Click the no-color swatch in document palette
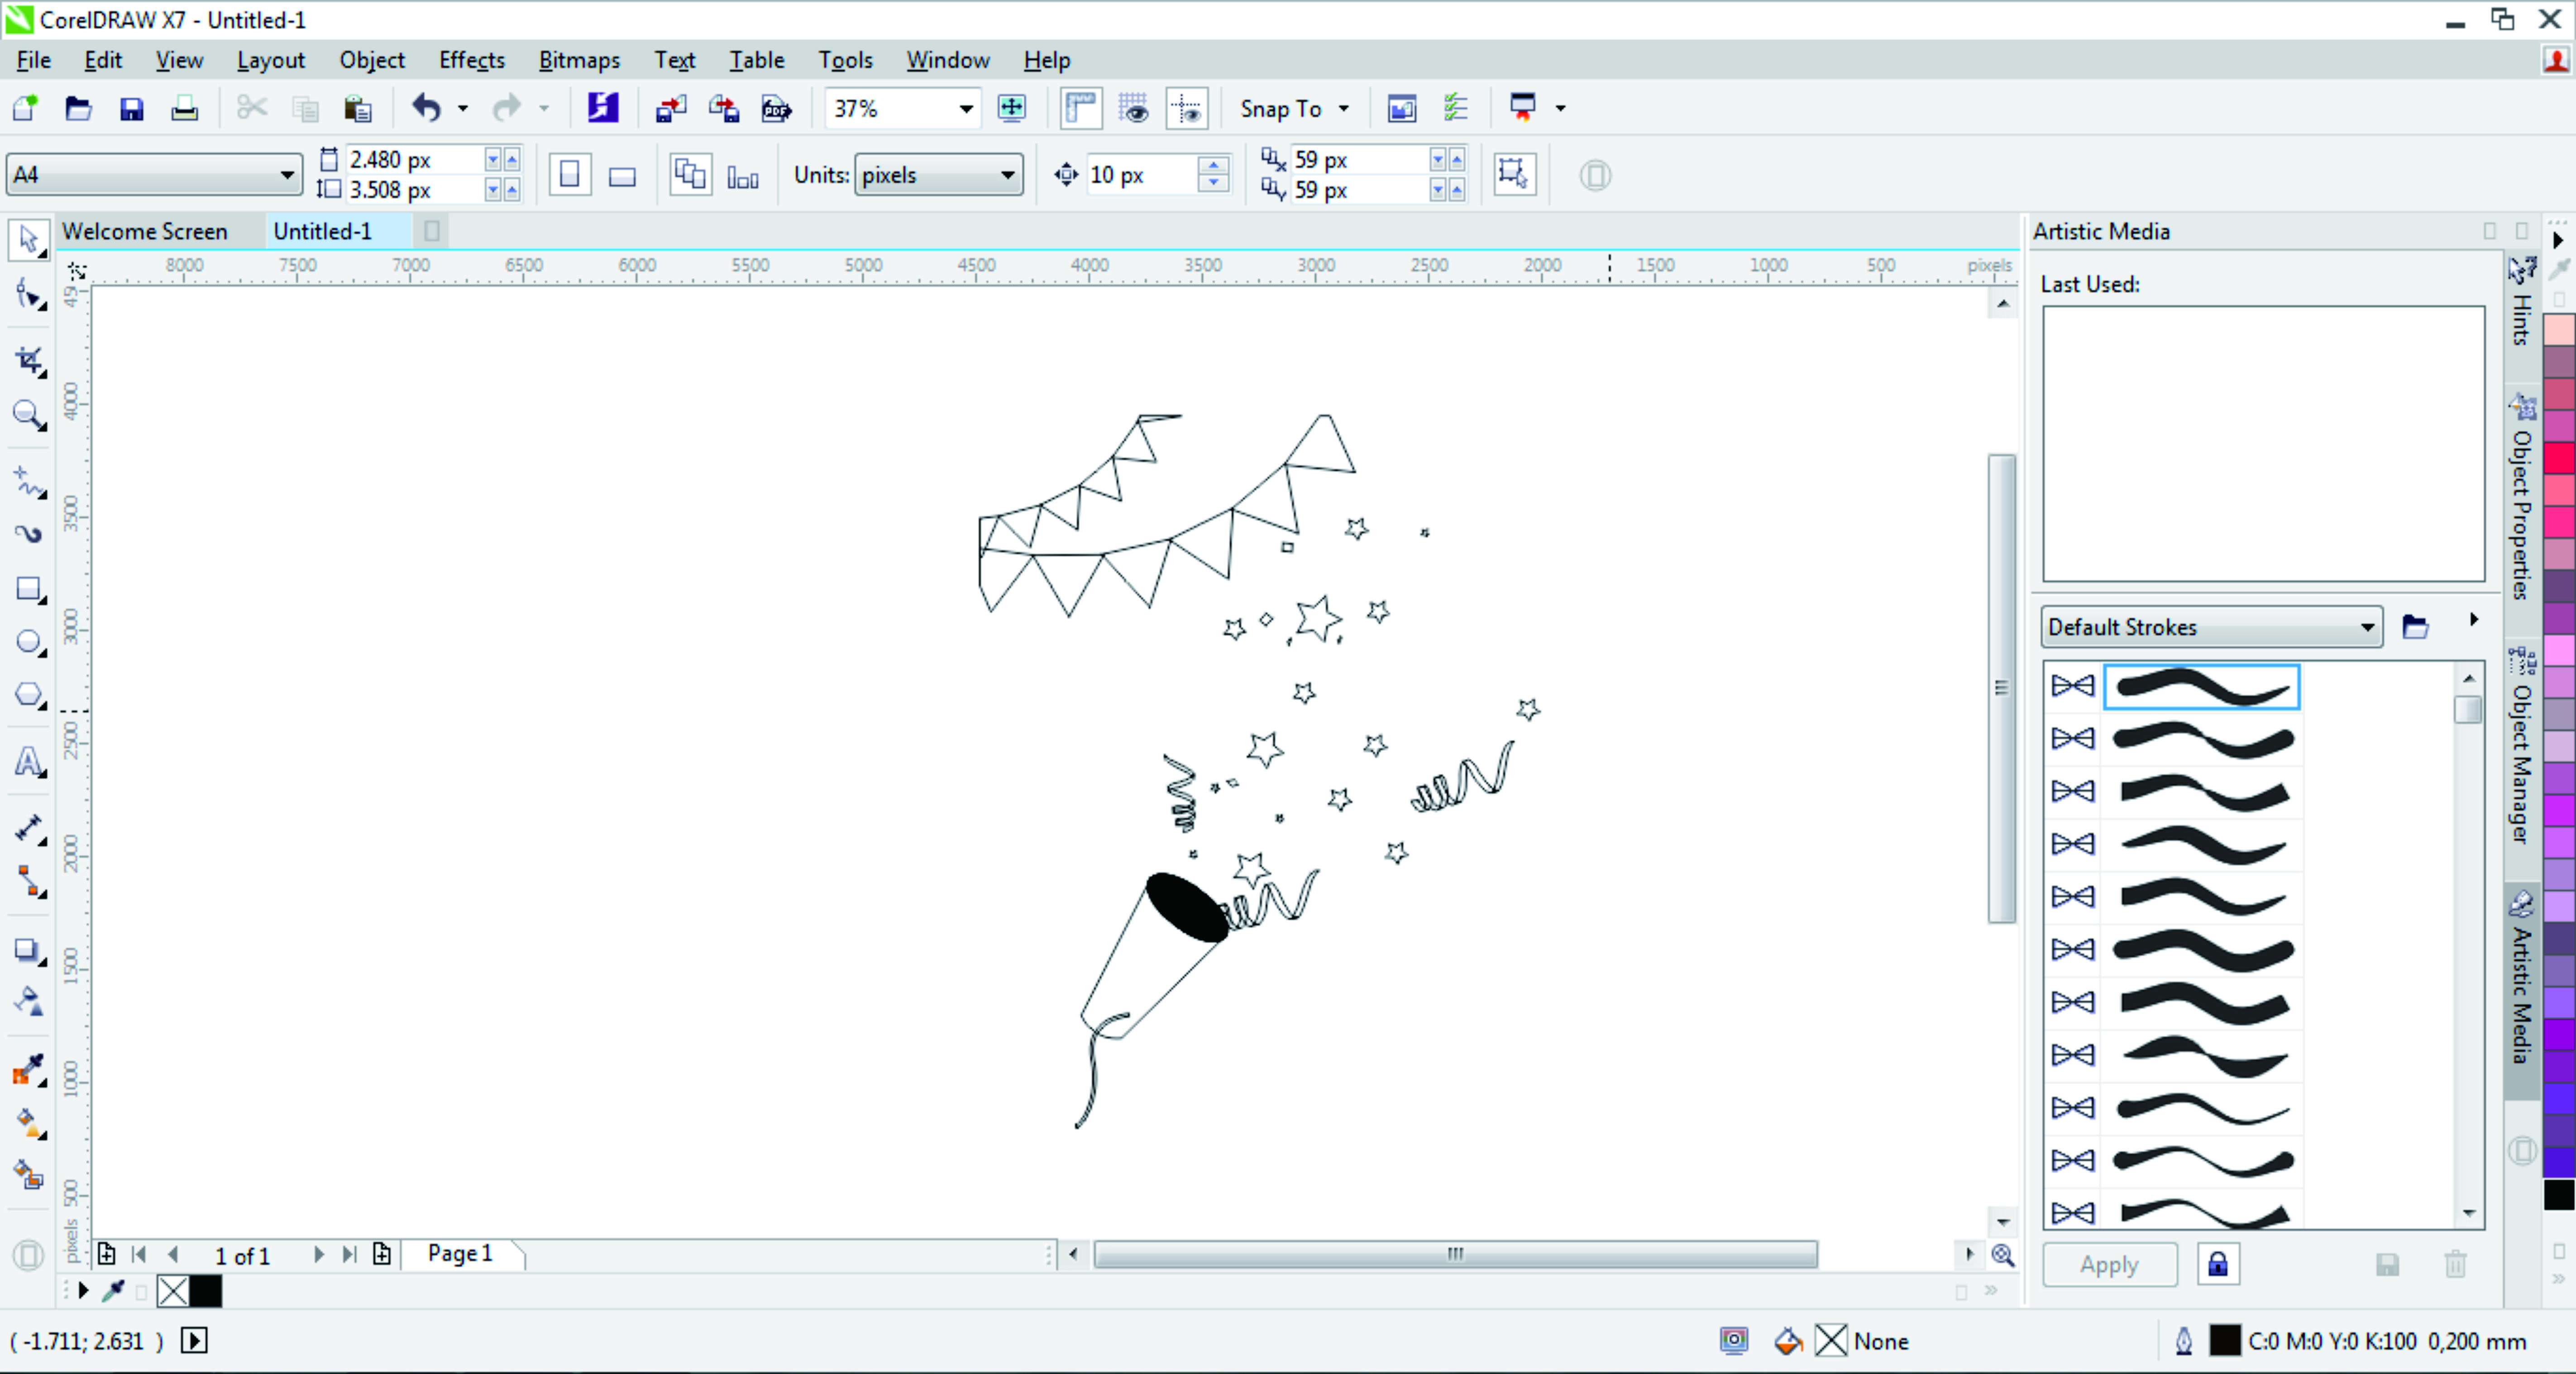The image size is (2576, 1374). 173,1291
